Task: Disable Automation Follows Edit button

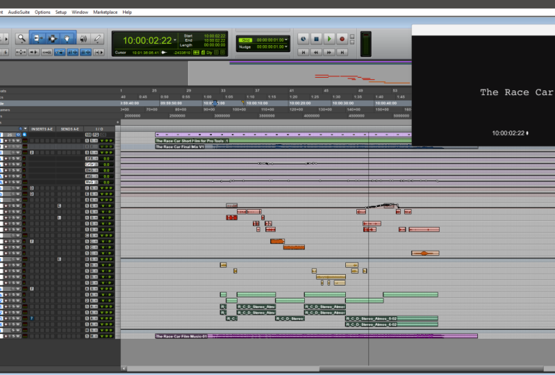Action: click(x=60, y=52)
